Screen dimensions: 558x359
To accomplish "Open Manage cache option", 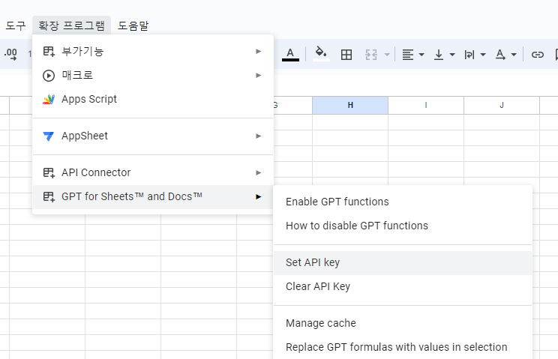I will coord(403,323).
